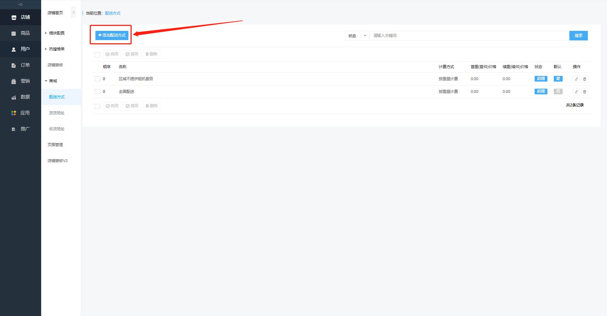Viewport: 607px width, 316px height.
Task: Follow the 配送方式 breadcrumb link
Action: coord(113,13)
